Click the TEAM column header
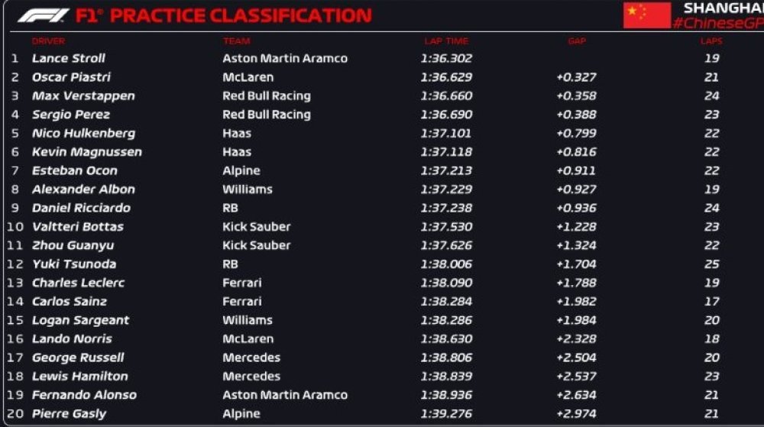This screenshot has width=764, height=427. click(x=237, y=41)
